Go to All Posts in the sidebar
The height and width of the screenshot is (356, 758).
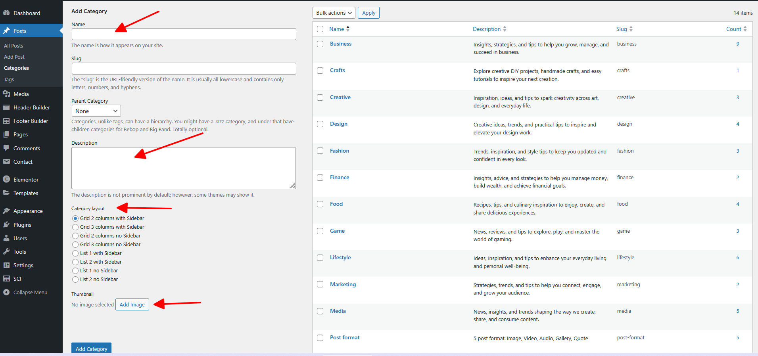point(13,46)
